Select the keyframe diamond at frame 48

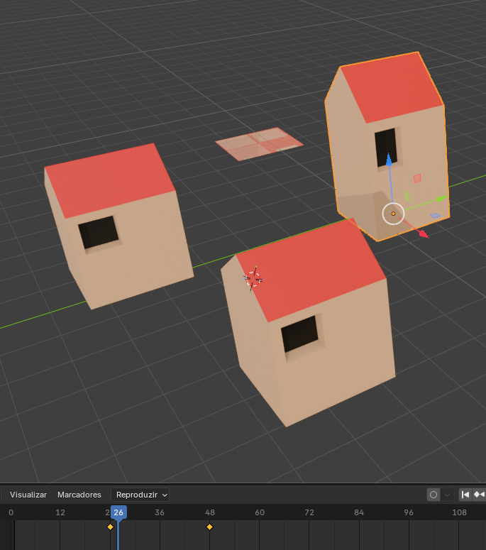[210, 527]
